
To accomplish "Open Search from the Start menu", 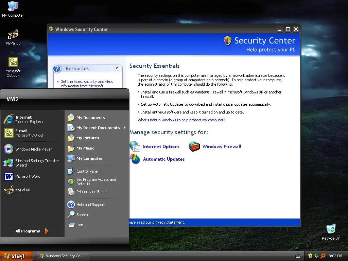I will pos(78,215).
